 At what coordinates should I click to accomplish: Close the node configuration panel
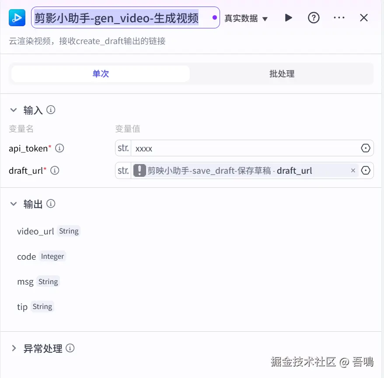[364, 17]
